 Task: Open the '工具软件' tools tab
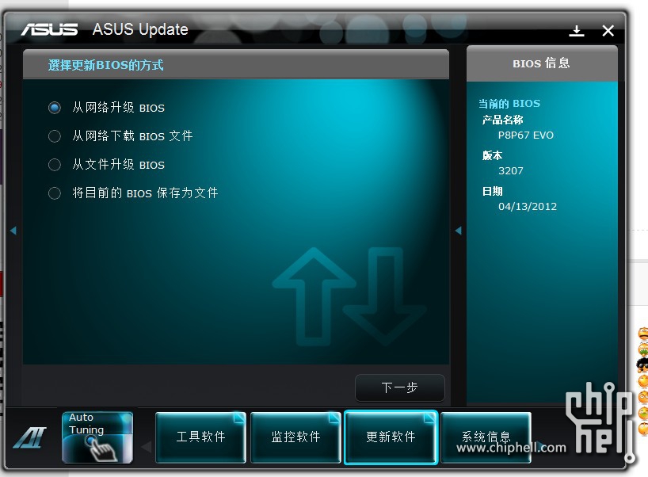200,437
